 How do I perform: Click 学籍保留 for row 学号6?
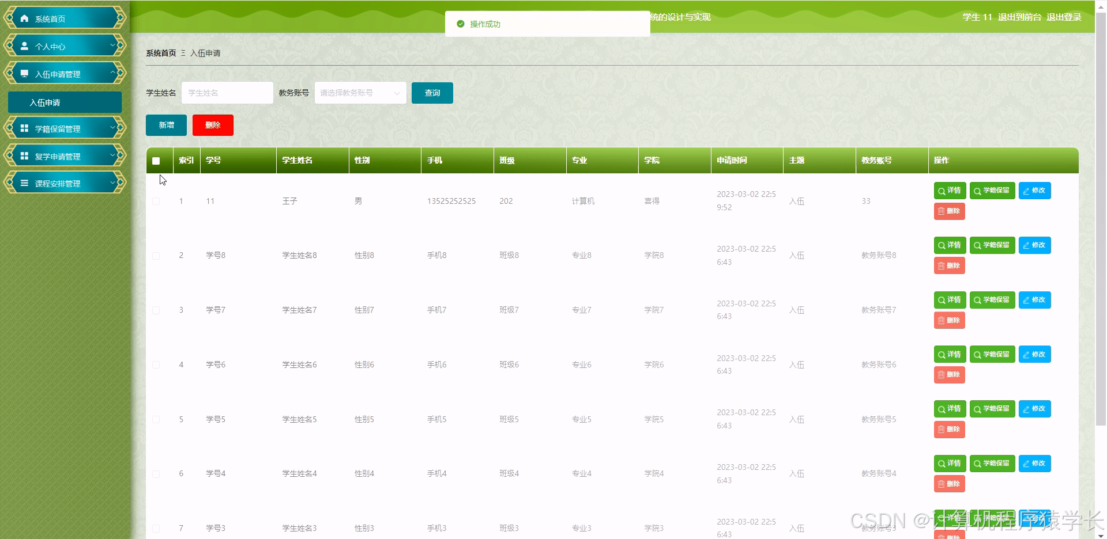992,354
